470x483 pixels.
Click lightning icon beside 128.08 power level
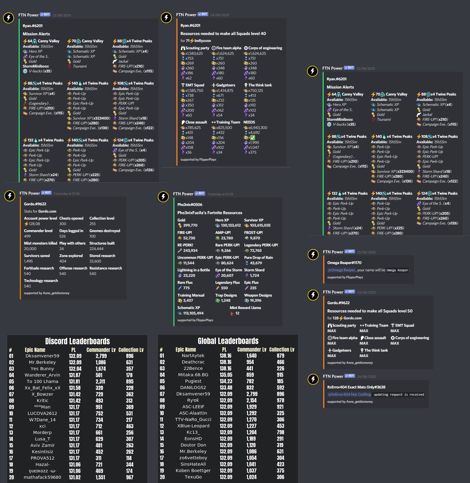click(x=26, y=224)
